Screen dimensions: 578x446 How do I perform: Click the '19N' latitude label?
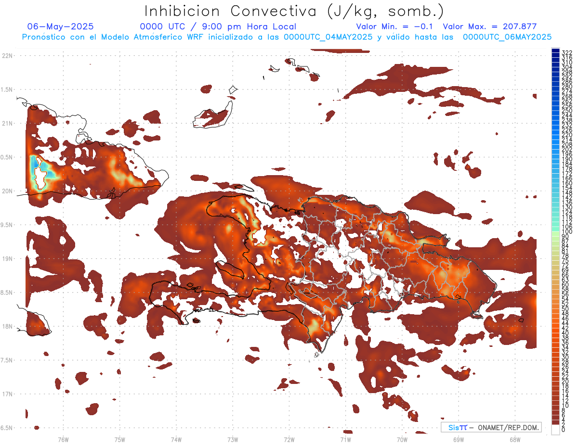[x=7, y=259]
